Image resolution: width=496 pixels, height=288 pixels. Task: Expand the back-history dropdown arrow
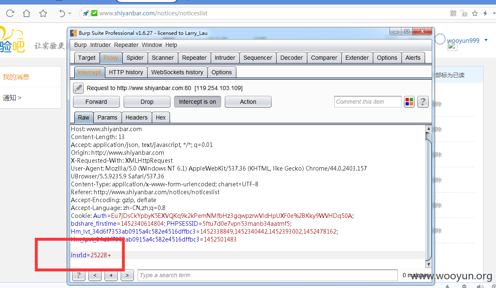(x=70, y=13)
